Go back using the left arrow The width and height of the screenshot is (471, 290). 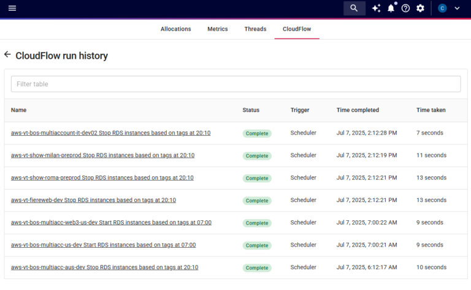click(7, 55)
